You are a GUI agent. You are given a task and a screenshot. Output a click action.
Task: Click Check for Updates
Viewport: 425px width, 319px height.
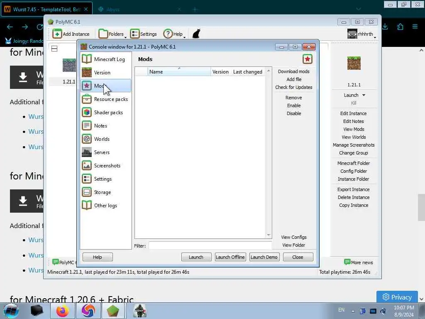293,87
